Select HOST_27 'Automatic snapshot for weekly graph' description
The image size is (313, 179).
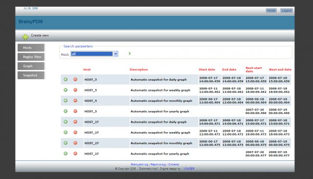pos(160,133)
